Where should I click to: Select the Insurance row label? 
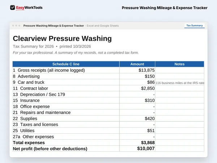pyautogui.click(x=26, y=100)
